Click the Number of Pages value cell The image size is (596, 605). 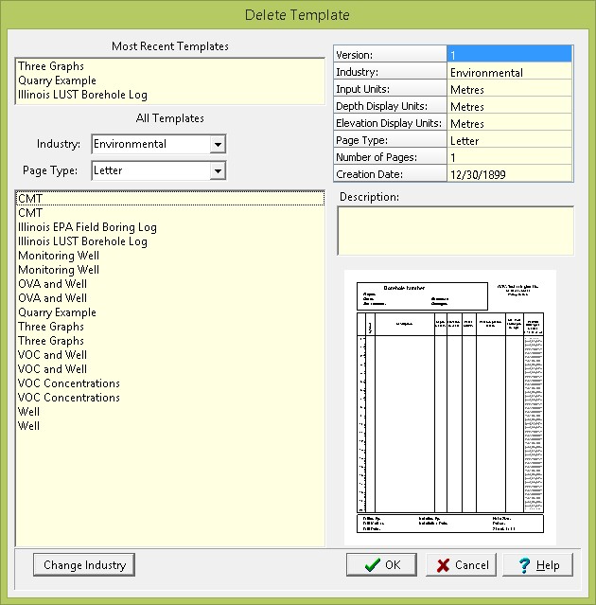[509, 157]
